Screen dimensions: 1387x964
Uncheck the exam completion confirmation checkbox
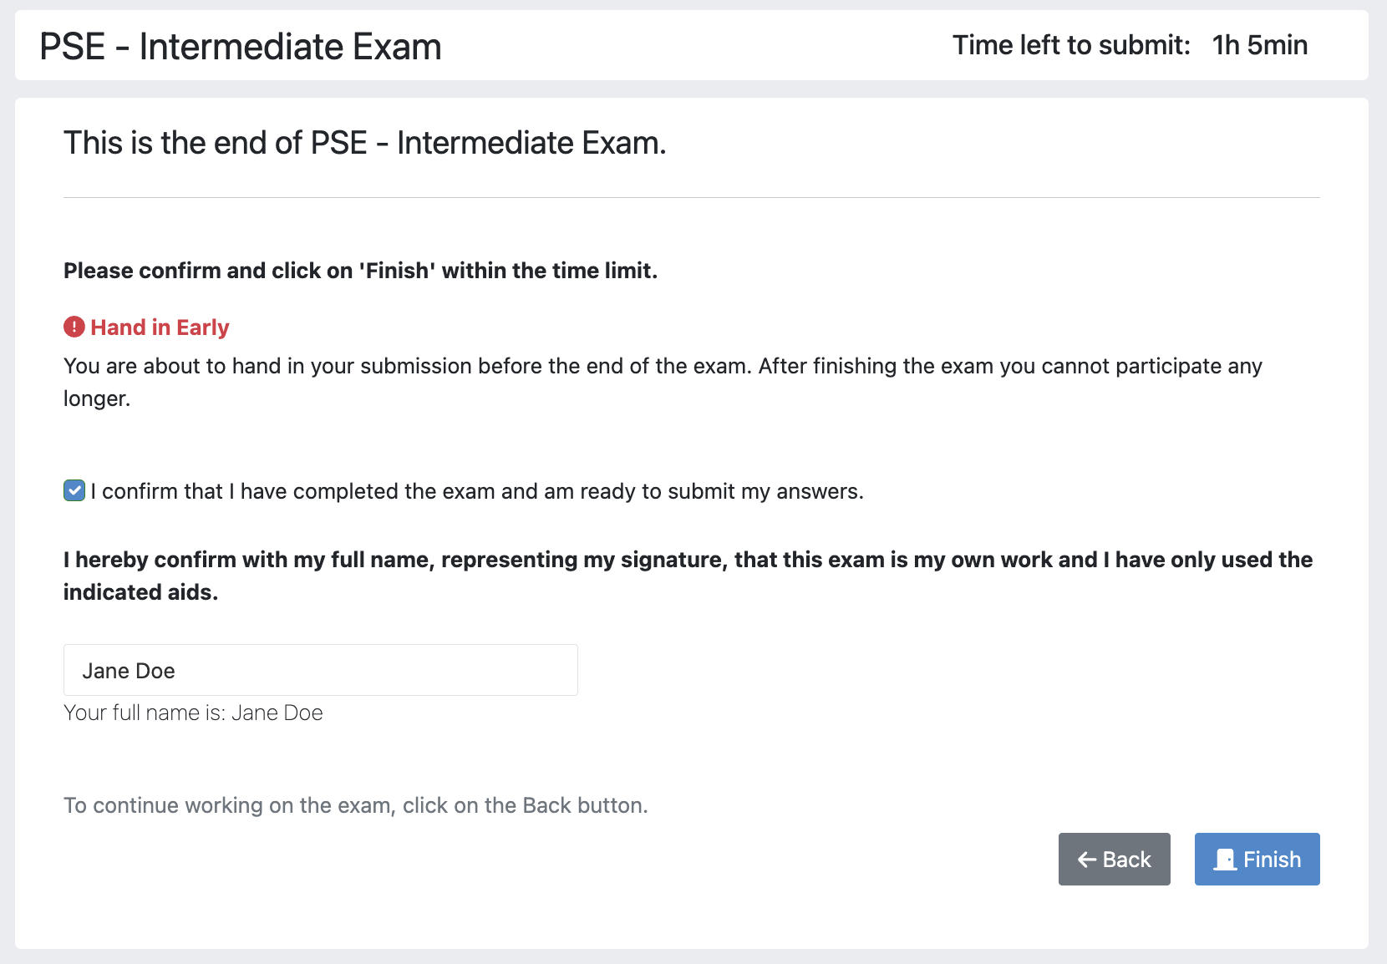(x=74, y=491)
